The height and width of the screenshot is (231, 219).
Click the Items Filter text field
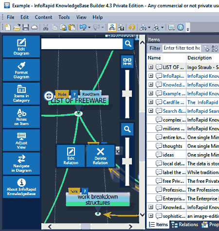pos(182,48)
